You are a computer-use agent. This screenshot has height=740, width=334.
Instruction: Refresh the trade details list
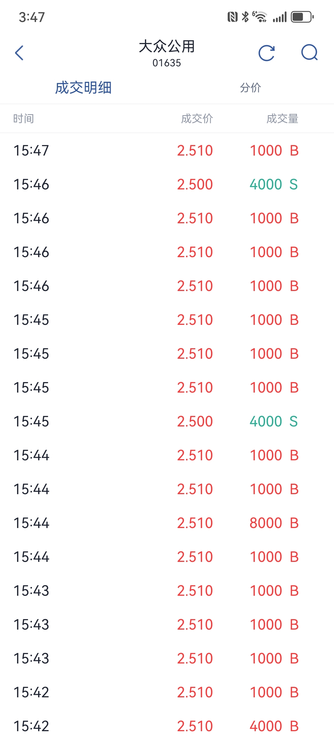point(267,53)
